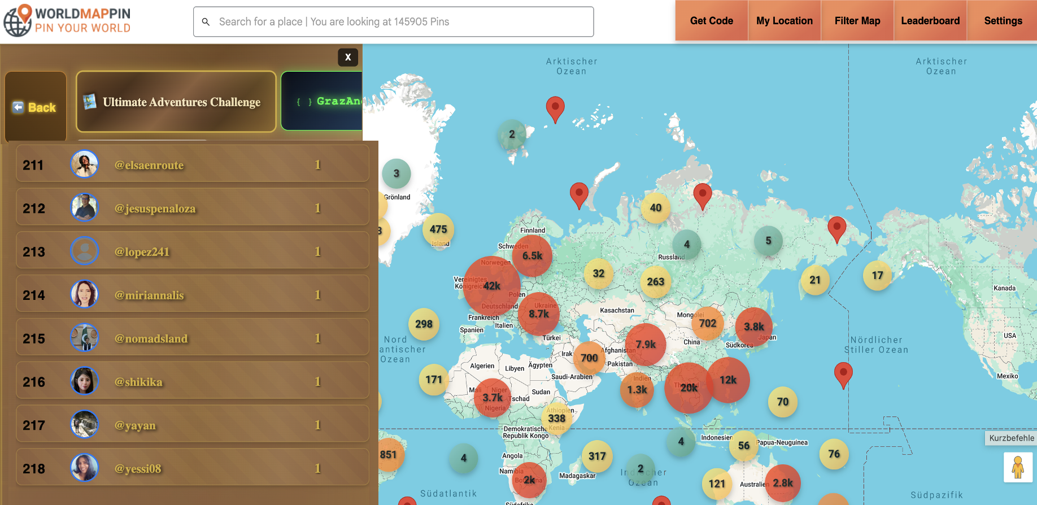This screenshot has height=505, width=1037.
Task: Click the Street View pegman
Action: (1018, 468)
